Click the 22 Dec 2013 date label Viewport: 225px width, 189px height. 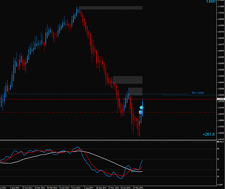click(40, 188)
